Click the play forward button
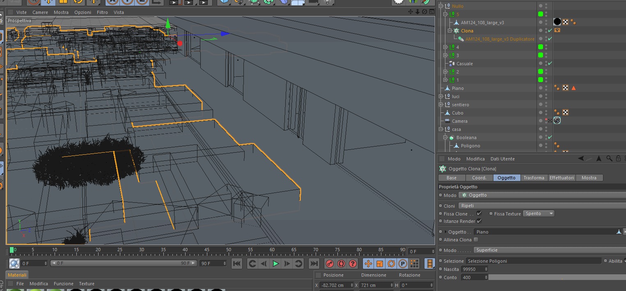Viewport: 626px width, 291px height. (x=275, y=264)
